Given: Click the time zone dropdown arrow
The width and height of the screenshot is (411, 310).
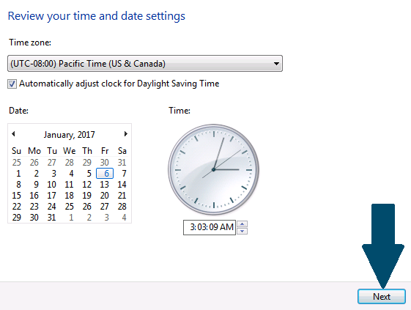Looking at the screenshot, I should coord(276,64).
